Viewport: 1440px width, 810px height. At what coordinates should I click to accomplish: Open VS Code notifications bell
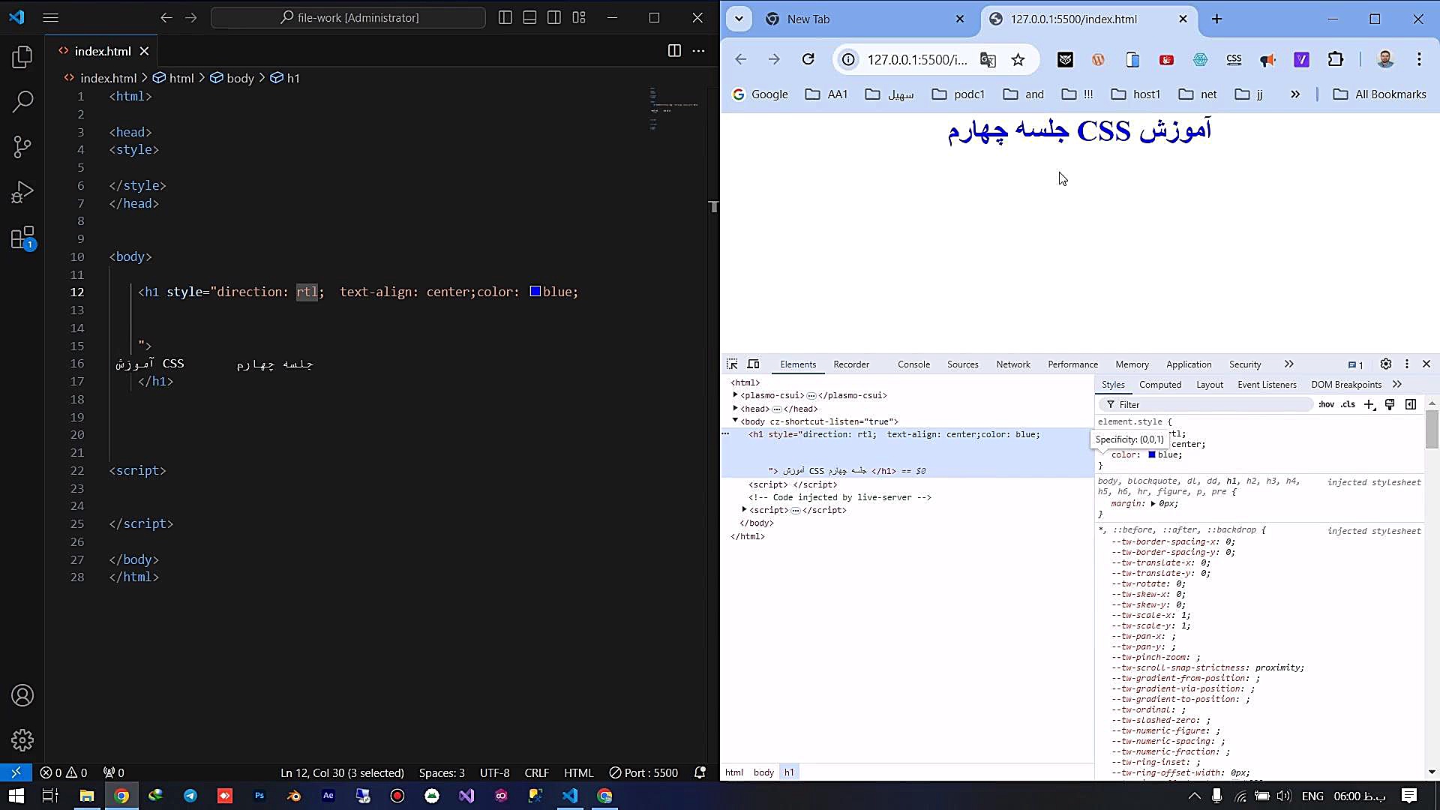[x=700, y=772]
